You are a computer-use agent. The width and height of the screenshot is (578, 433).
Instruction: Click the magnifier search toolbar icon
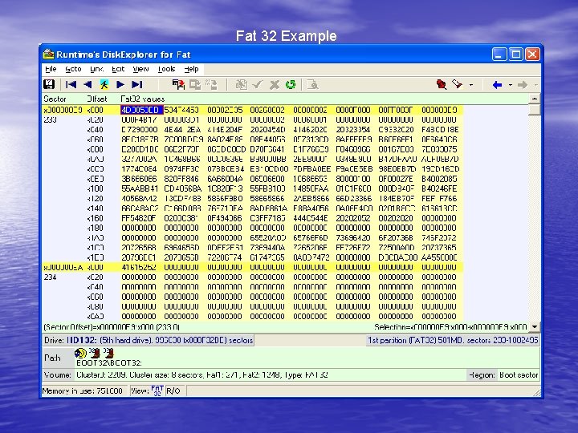point(312,85)
